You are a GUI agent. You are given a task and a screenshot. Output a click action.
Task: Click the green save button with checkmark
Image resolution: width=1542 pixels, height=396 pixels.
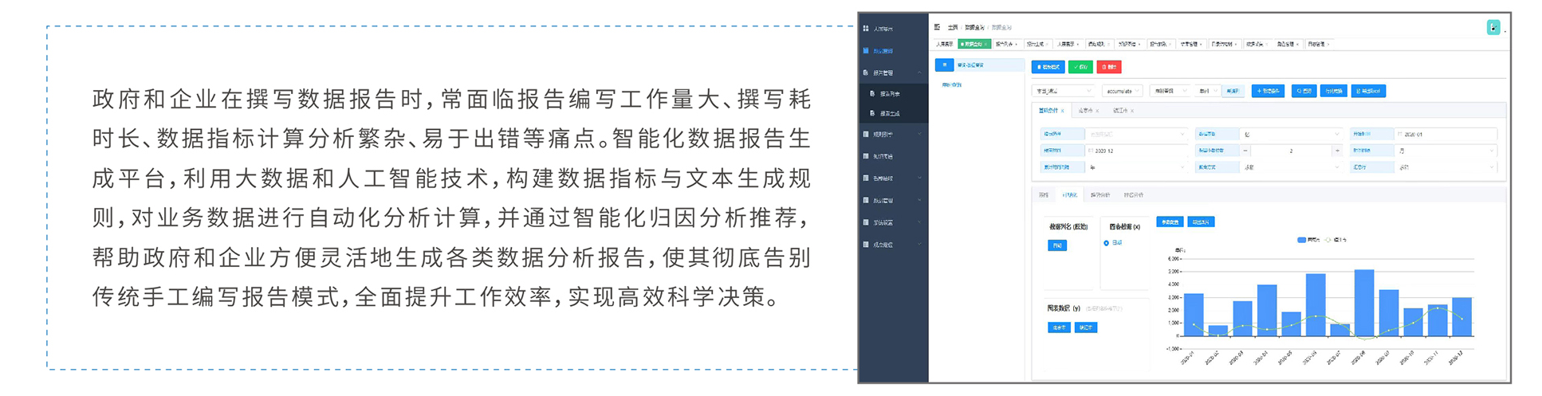pyautogui.click(x=1080, y=67)
